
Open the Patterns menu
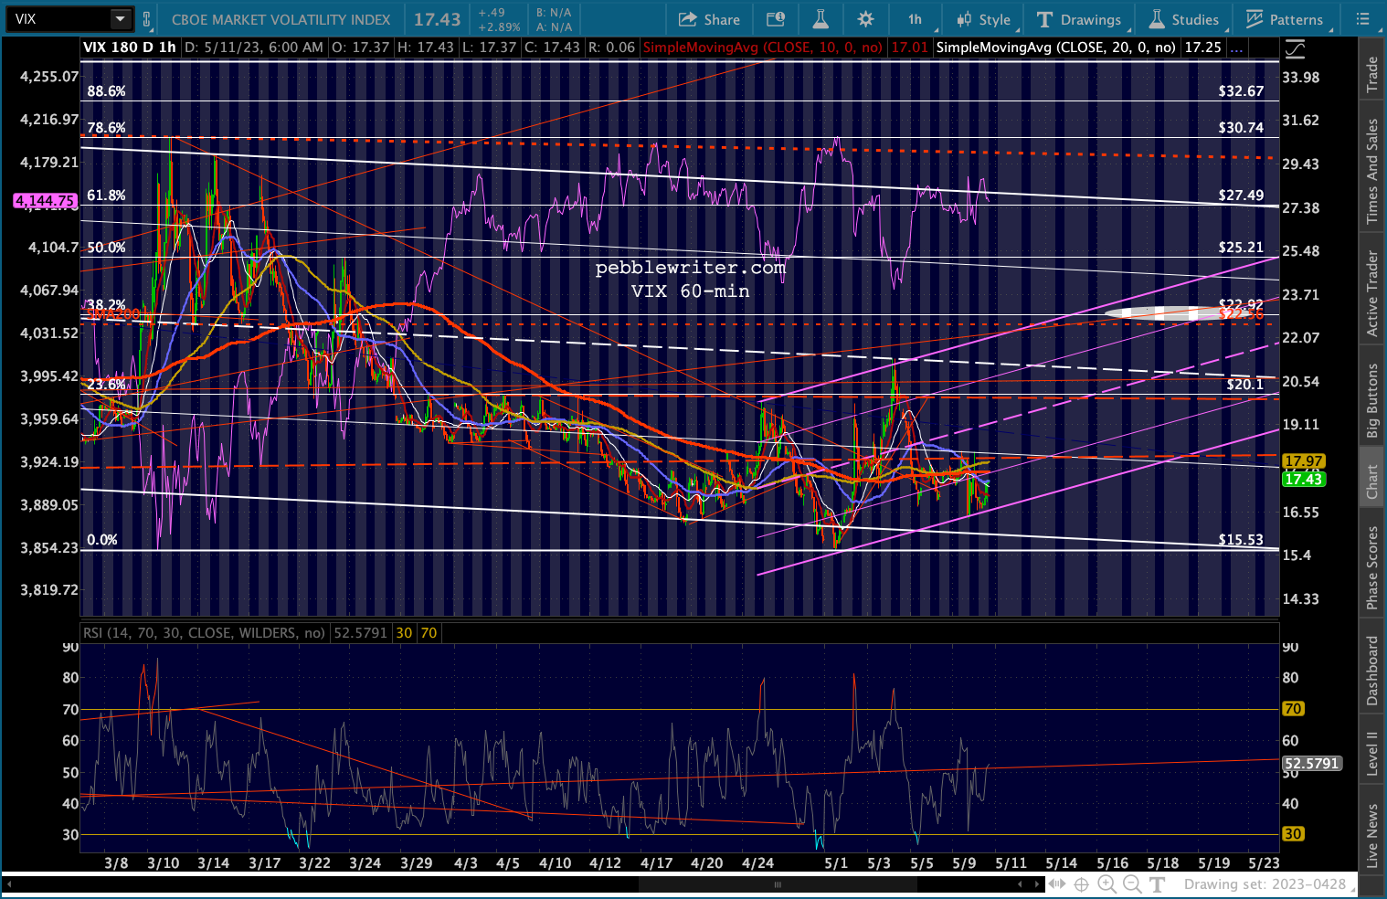(x=1284, y=19)
